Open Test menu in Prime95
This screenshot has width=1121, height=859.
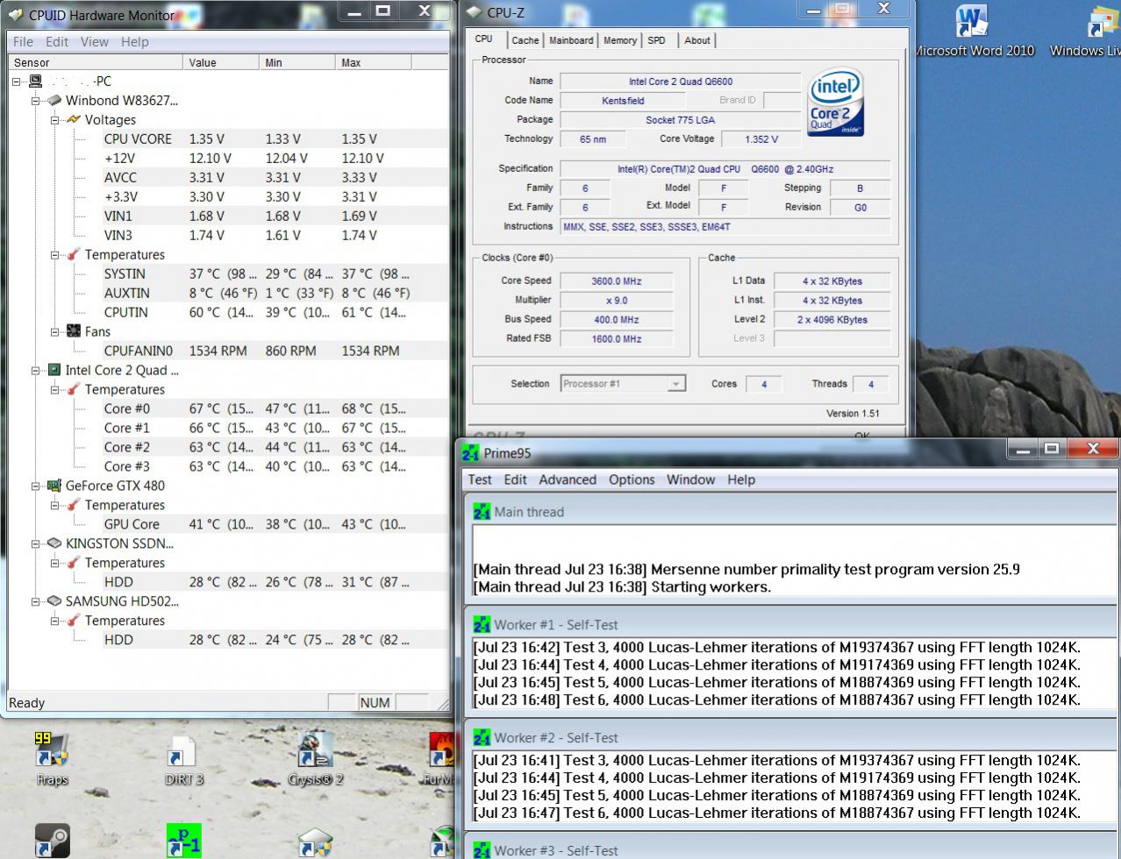tap(480, 479)
